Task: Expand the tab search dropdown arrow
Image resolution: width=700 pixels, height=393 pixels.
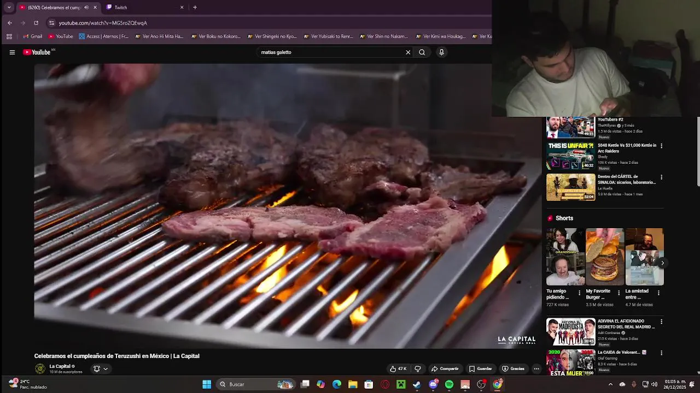Action: [9, 7]
